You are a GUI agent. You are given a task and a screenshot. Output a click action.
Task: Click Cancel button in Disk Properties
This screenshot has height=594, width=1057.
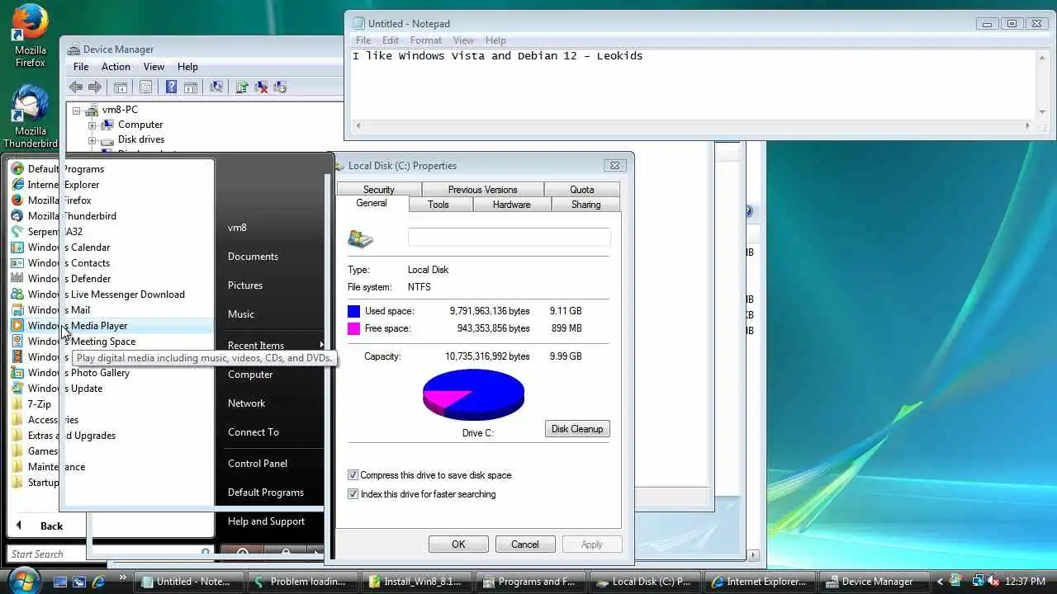pos(524,544)
